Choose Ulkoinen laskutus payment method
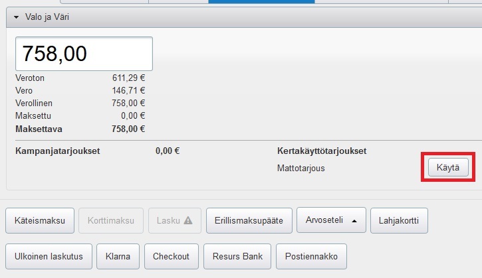Image resolution: width=482 pixels, height=278 pixels. 48,256
